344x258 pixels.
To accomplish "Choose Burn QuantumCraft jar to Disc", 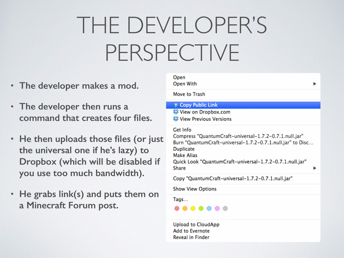I will coord(243,142).
